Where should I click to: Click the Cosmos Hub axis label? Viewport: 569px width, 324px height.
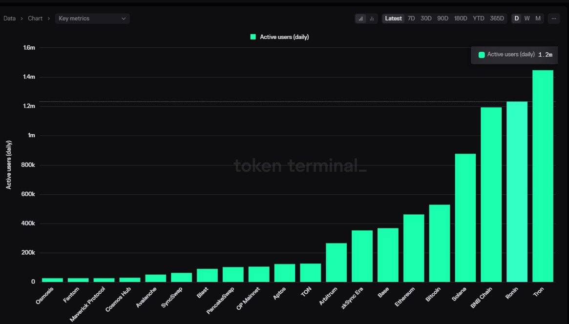[x=118, y=299]
